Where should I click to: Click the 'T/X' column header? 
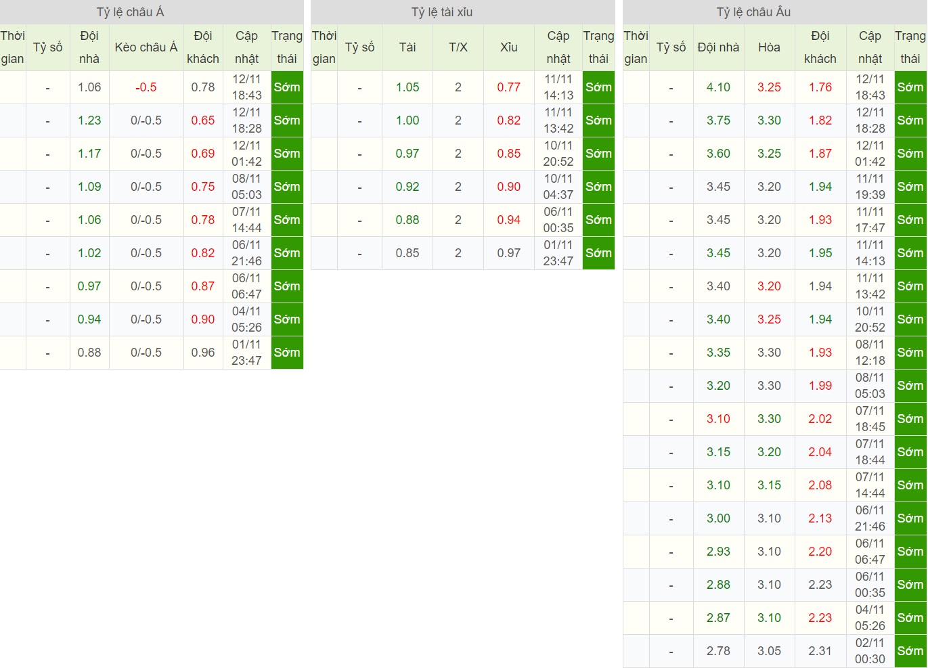point(458,47)
